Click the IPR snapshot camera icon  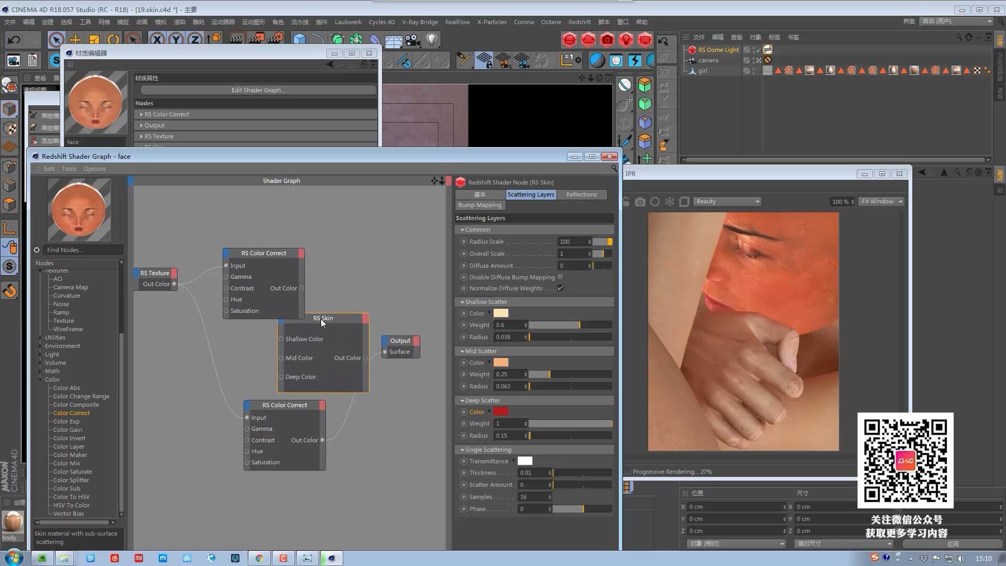(x=640, y=202)
